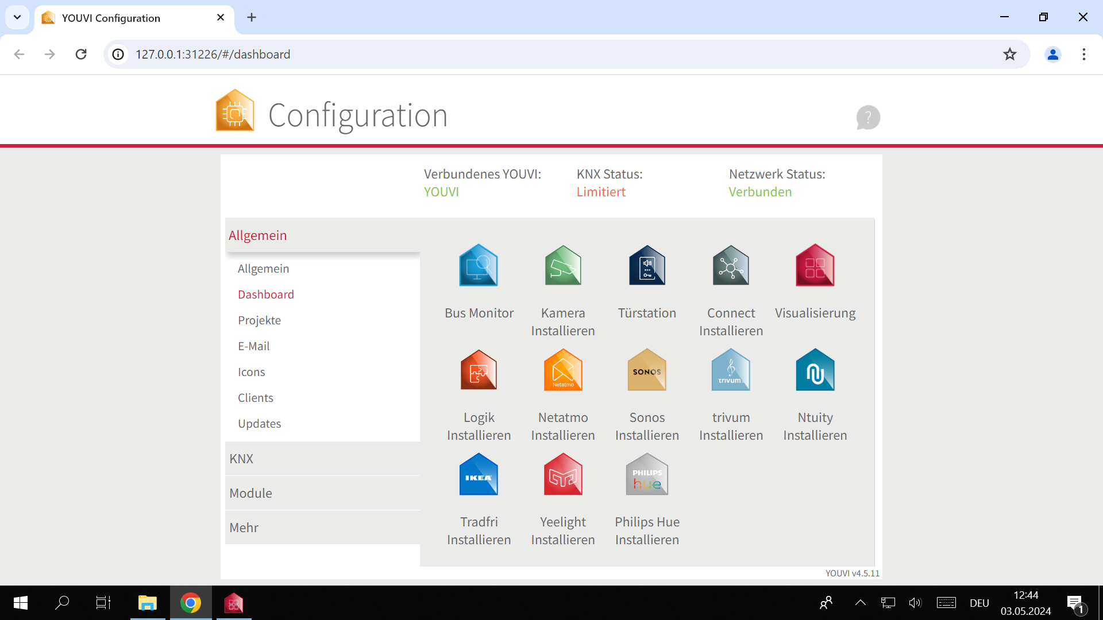Open Clients in the sidebar
This screenshot has width=1103, height=620.
click(256, 398)
